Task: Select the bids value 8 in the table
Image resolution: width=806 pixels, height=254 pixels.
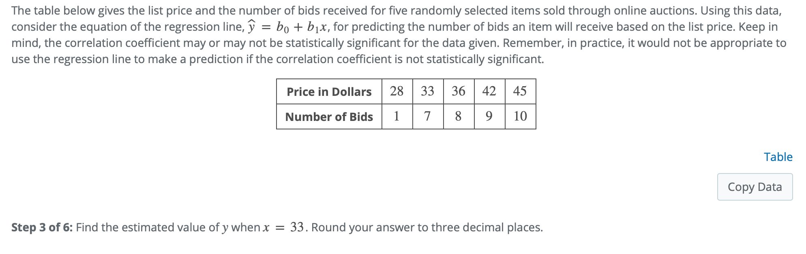Action: 458,117
